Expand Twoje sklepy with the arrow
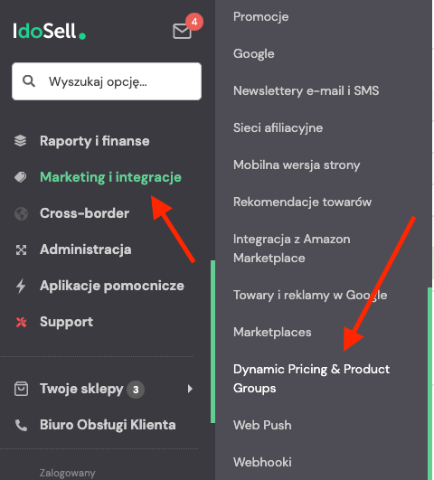 [190, 389]
